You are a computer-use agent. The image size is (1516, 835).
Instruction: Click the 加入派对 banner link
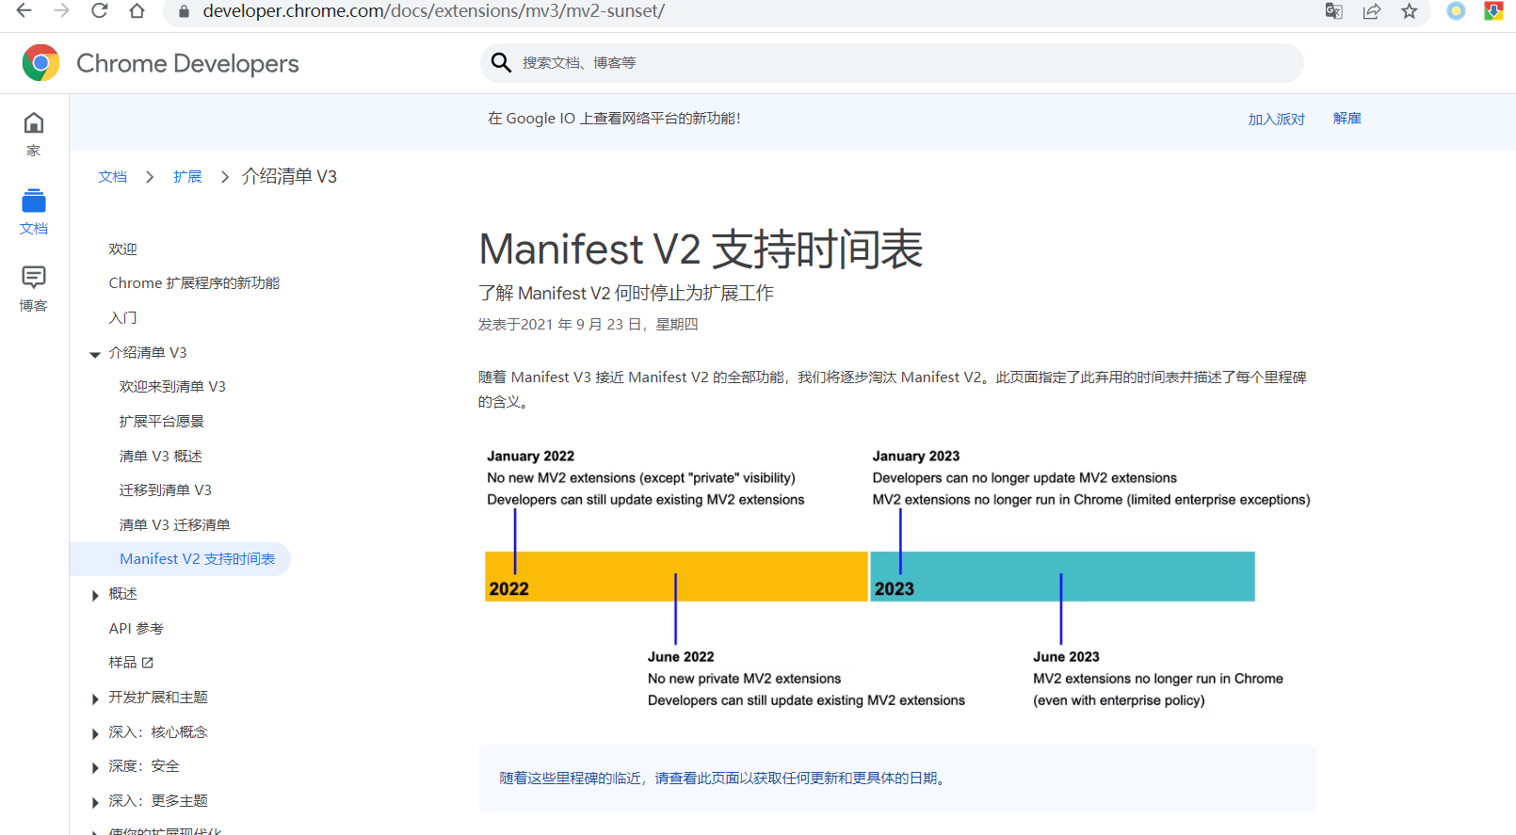(1277, 119)
